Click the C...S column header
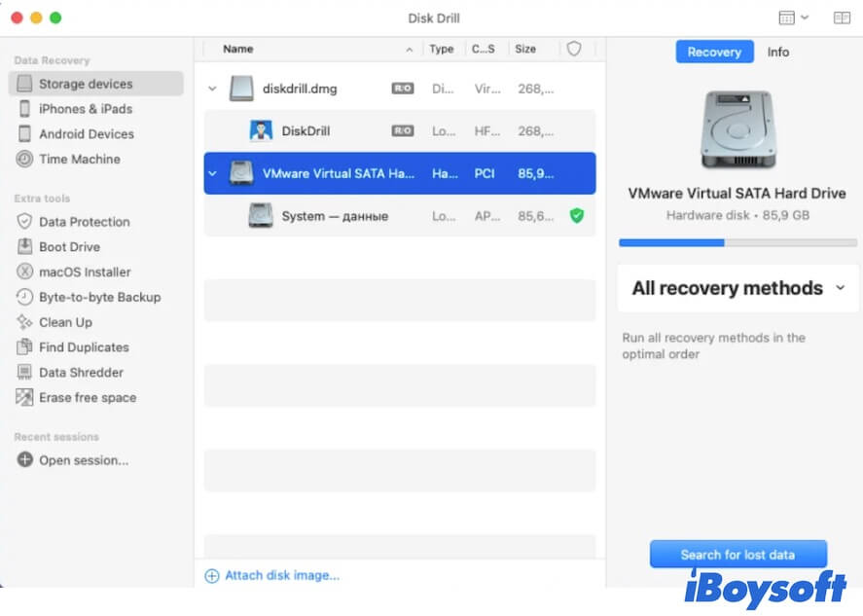Image resolution: width=863 pixels, height=616 pixels. (x=484, y=49)
